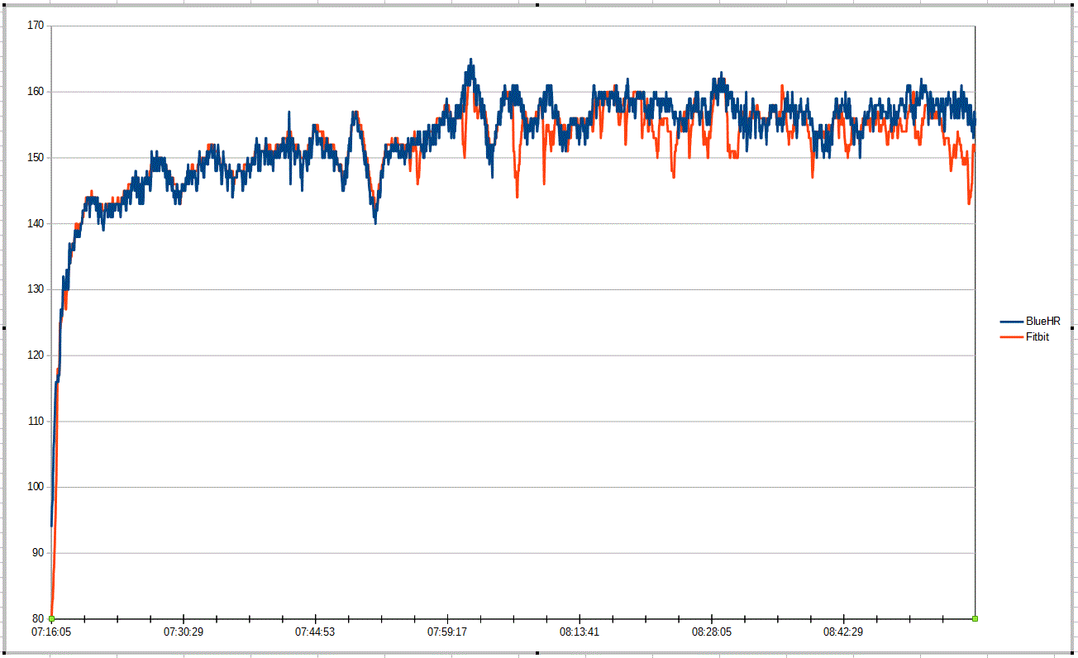Click the blue BlueHR legend line marker
This screenshot has width=1078, height=658.
[1012, 322]
